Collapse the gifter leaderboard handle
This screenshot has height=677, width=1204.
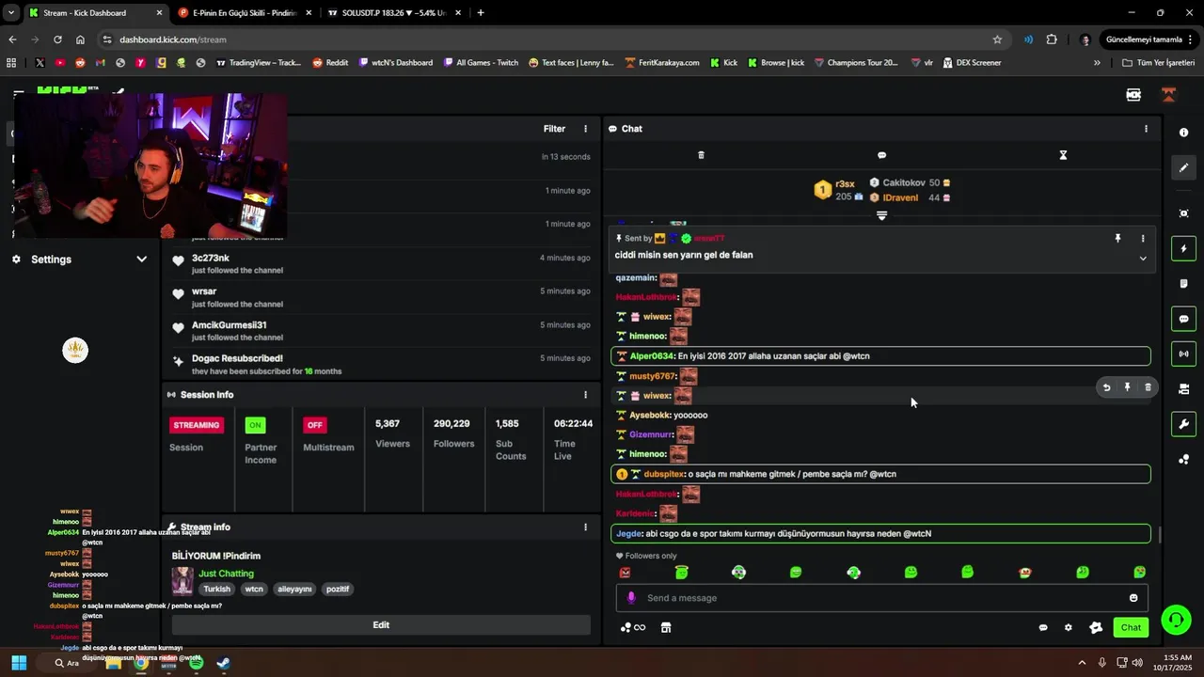click(x=881, y=216)
